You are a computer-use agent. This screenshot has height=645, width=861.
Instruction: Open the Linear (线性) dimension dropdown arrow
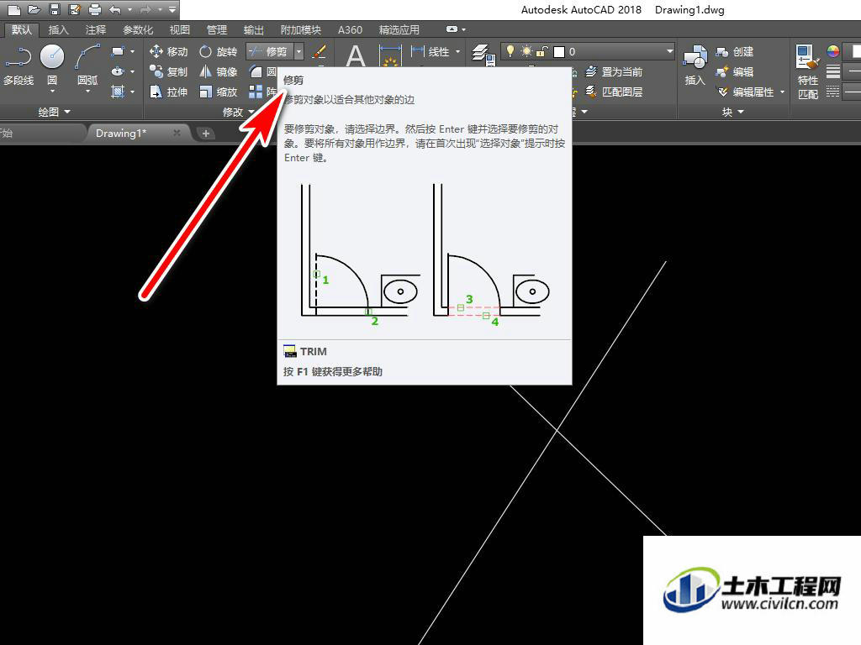(x=457, y=51)
